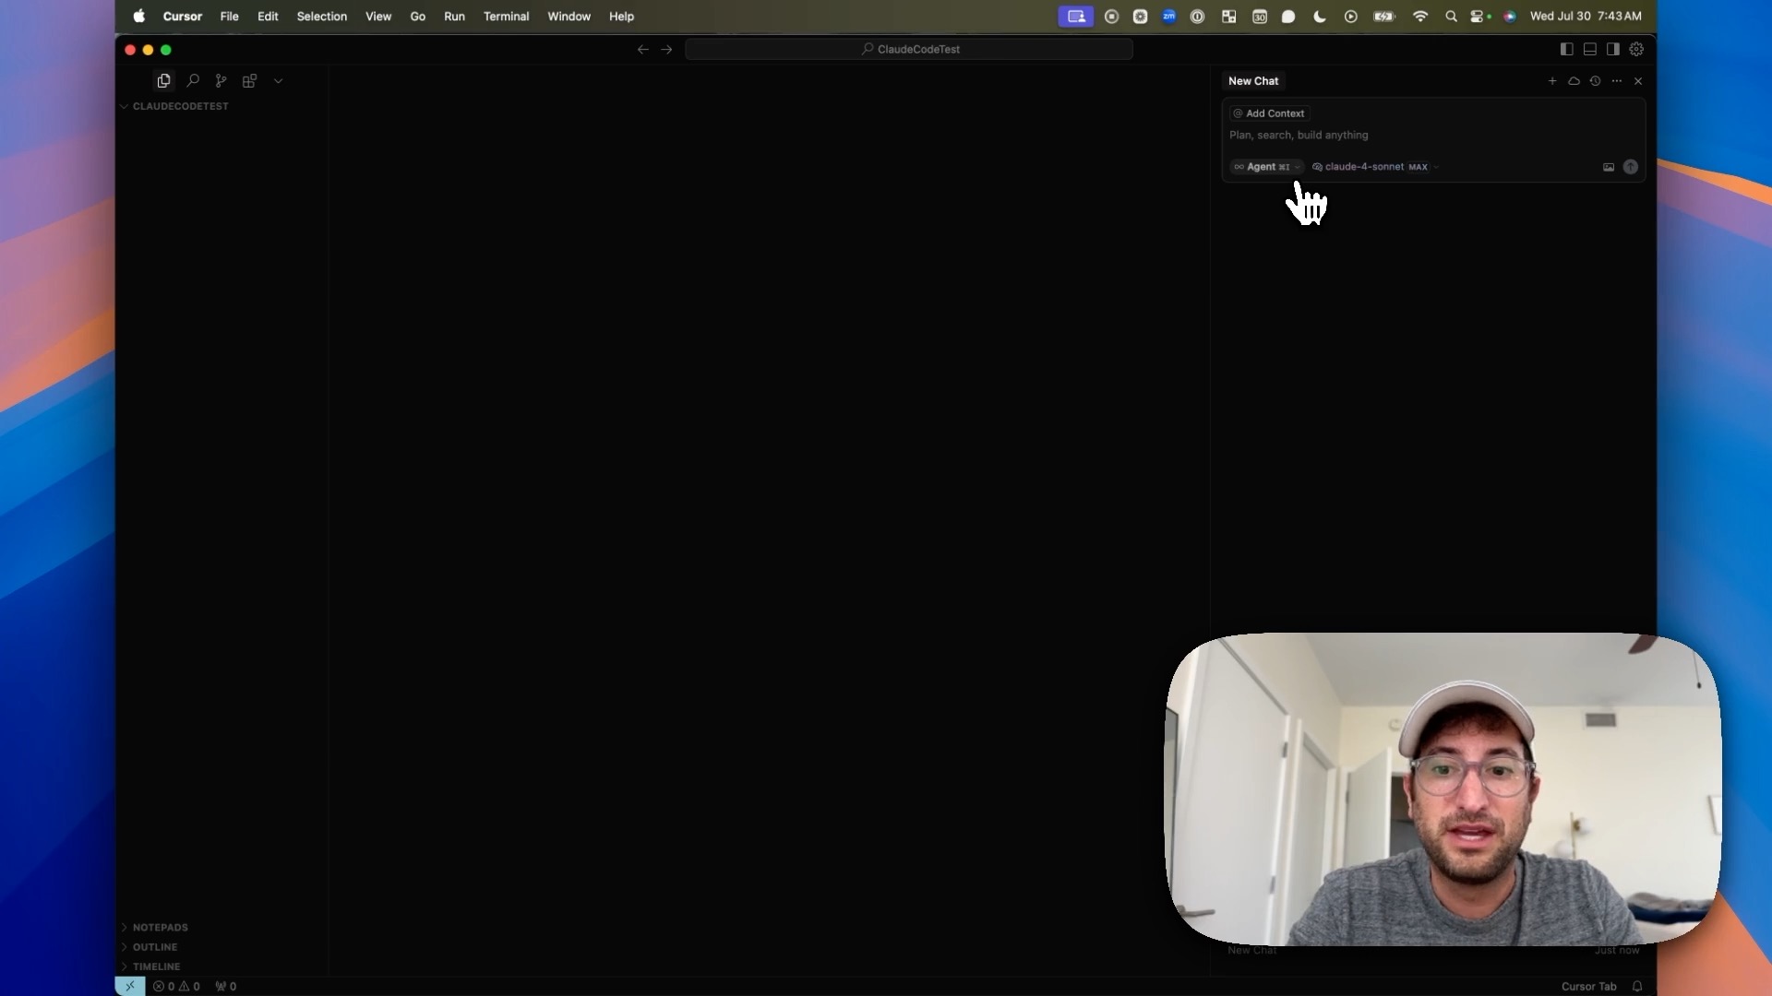Open the File menu
Image resolution: width=1772 pixels, height=996 pixels.
229,17
